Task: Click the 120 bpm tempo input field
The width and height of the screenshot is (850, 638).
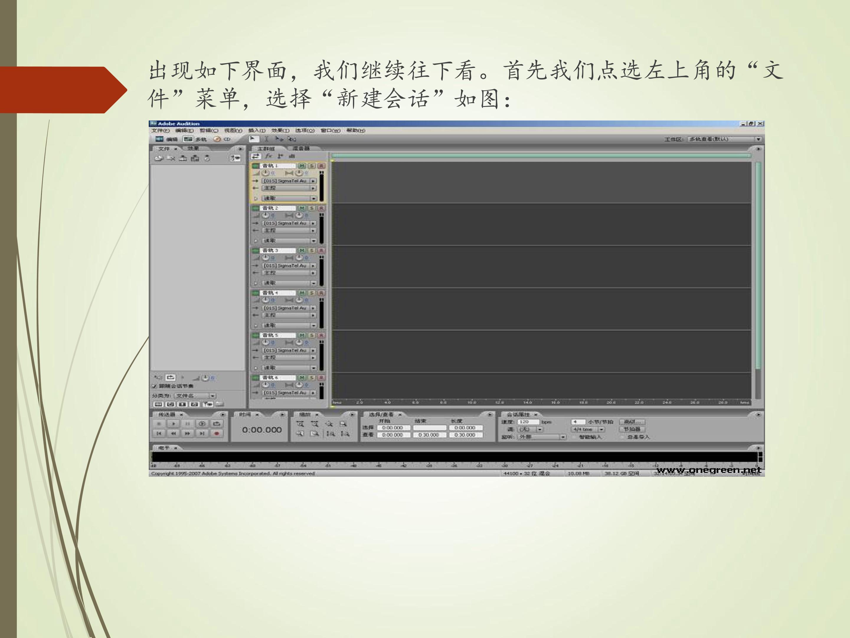Action: (528, 422)
